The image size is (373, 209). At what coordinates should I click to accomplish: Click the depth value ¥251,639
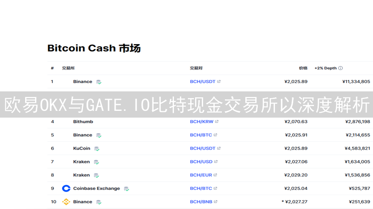click(359, 202)
